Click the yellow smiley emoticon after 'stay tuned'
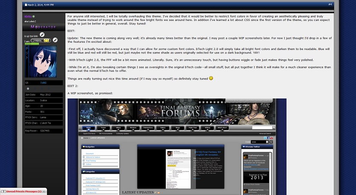The image size is (356, 195). tap(211, 78)
